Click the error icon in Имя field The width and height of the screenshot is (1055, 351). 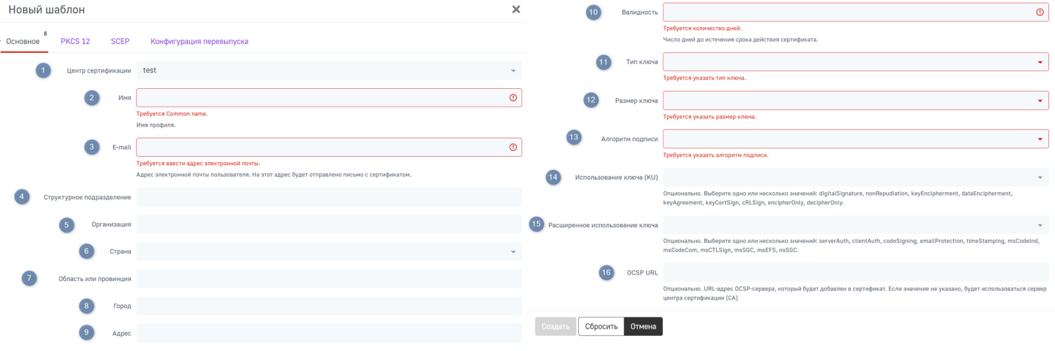513,97
